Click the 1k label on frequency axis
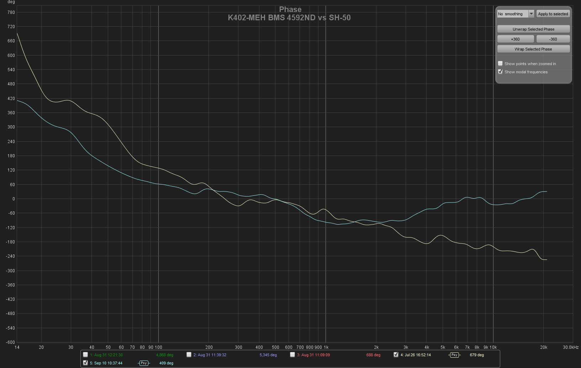581x368 pixels. (x=326, y=347)
